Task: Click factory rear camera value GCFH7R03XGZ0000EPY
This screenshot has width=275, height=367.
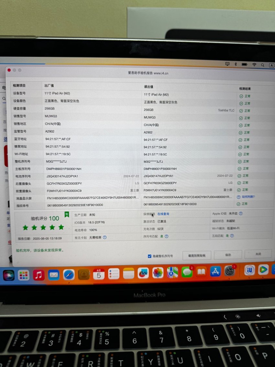Action: point(64,183)
